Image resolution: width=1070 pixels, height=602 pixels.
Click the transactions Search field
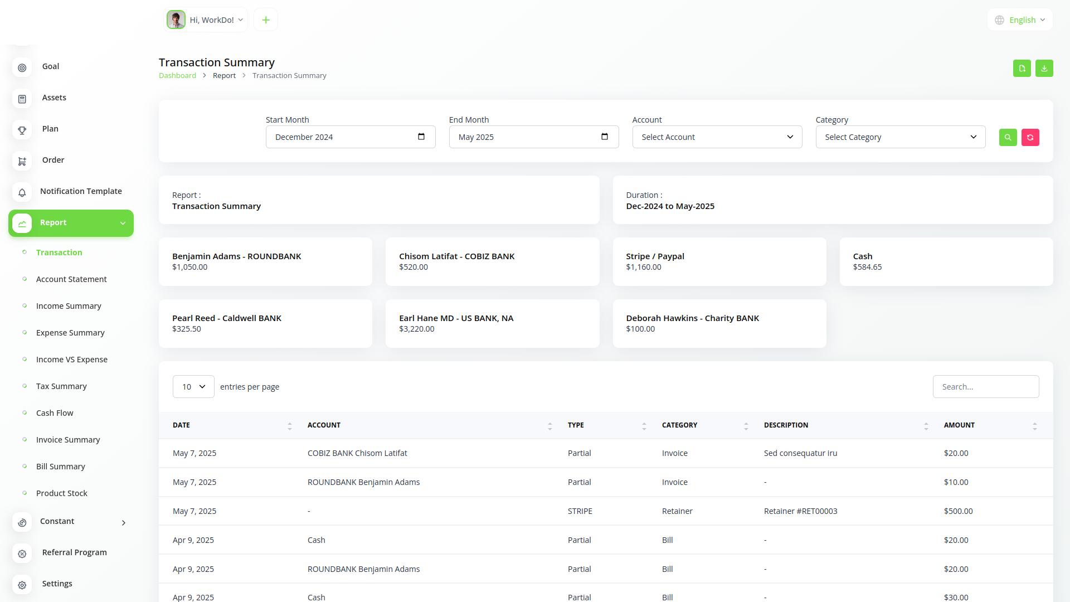click(x=985, y=386)
